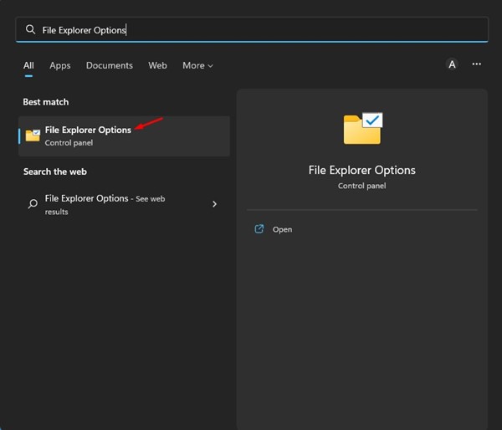Choose the Open action in the preview pane
The width and height of the screenshot is (502, 430).
[282, 229]
